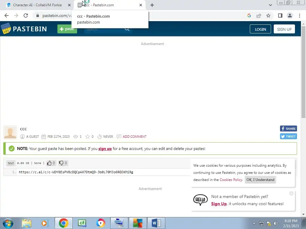
Task: Click the star rating icon next to 0
Action: (88, 137)
